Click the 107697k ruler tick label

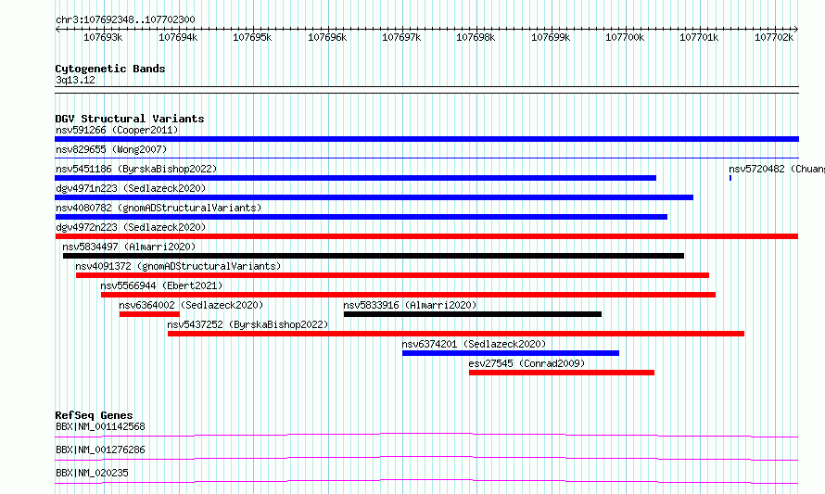[x=401, y=37]
